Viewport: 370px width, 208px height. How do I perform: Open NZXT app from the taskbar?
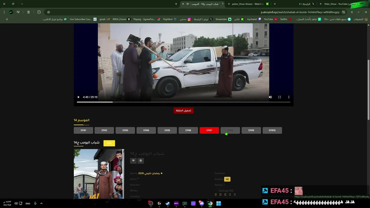coord(176,203)
